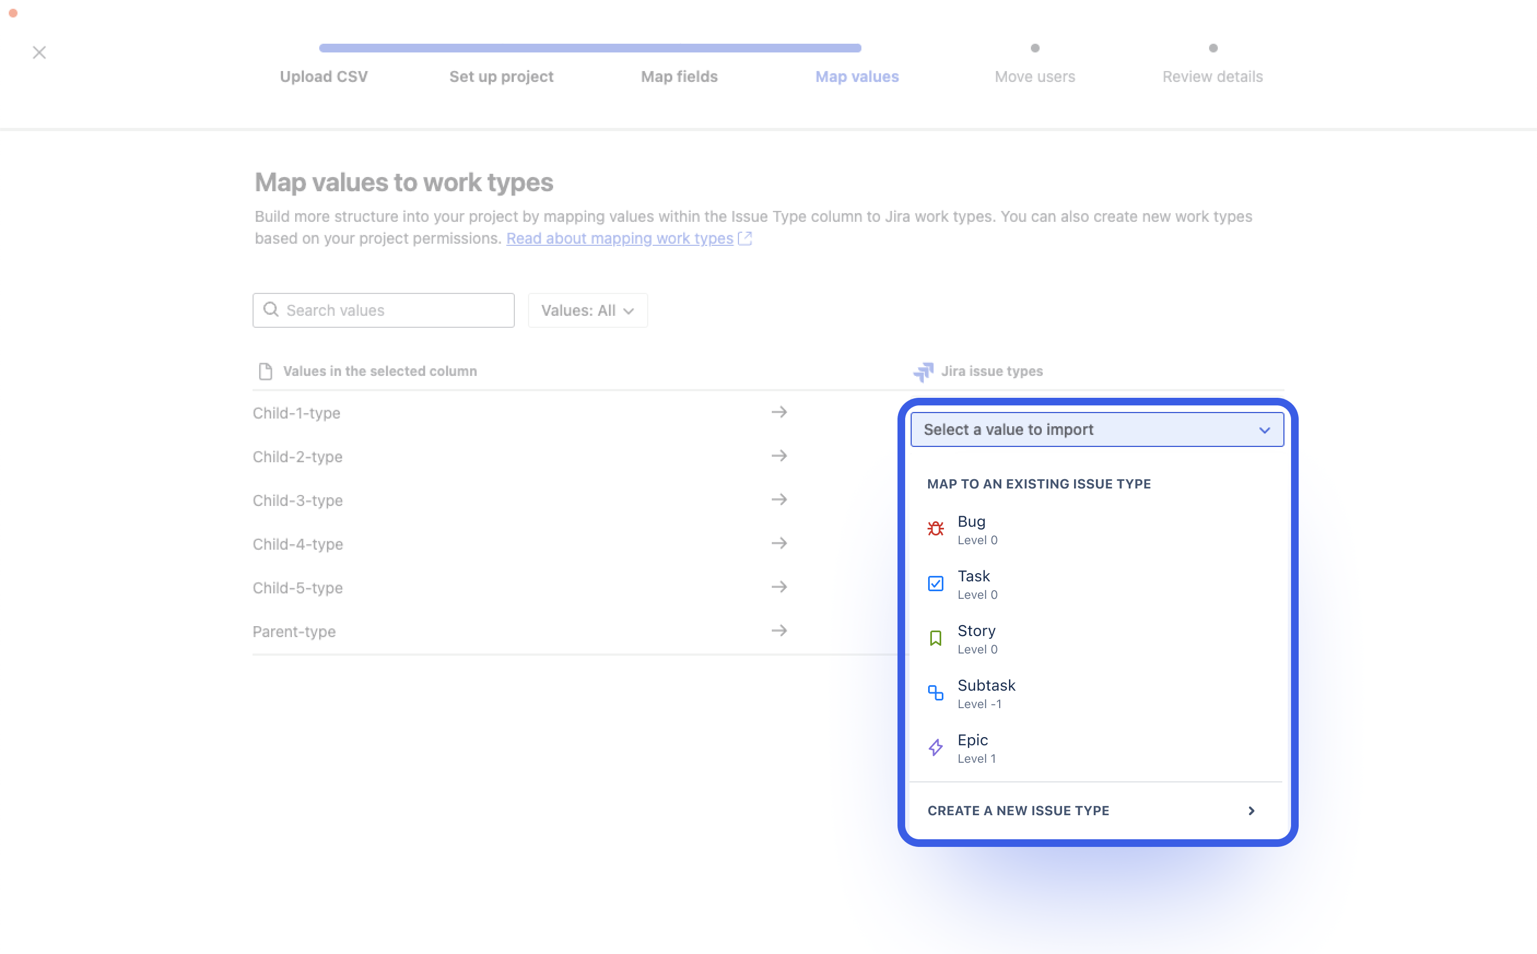1537x954 pixels.
Task: Go to the Map fields step
Action: pos(679,76)
